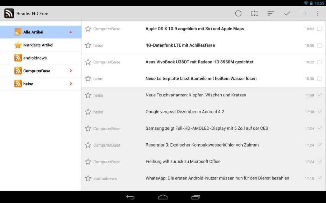Tap the battery status icon
The width and height of the screenshot is (326, 203).
click(311, 3)
